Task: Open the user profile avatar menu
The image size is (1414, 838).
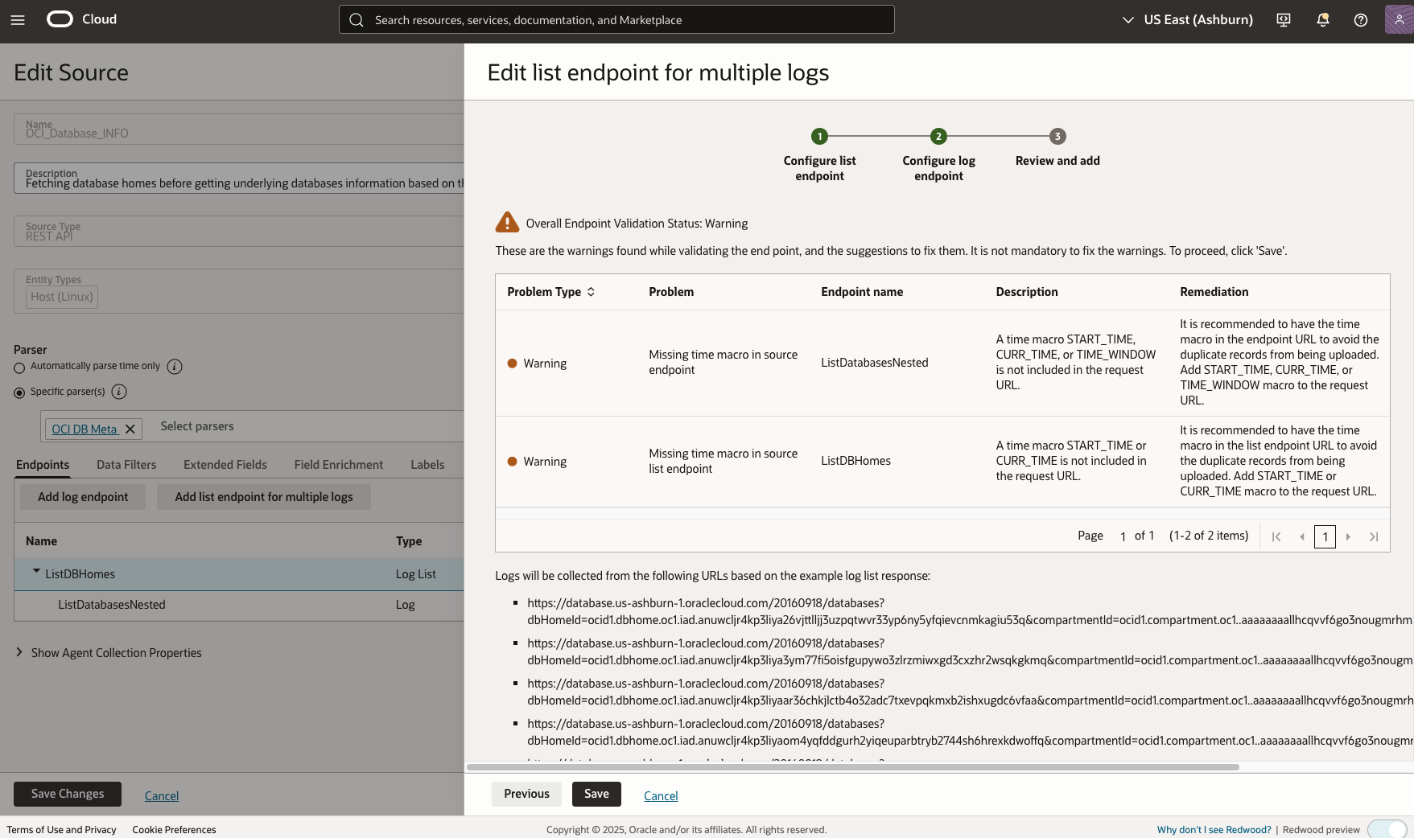Action: [1398, 19]
